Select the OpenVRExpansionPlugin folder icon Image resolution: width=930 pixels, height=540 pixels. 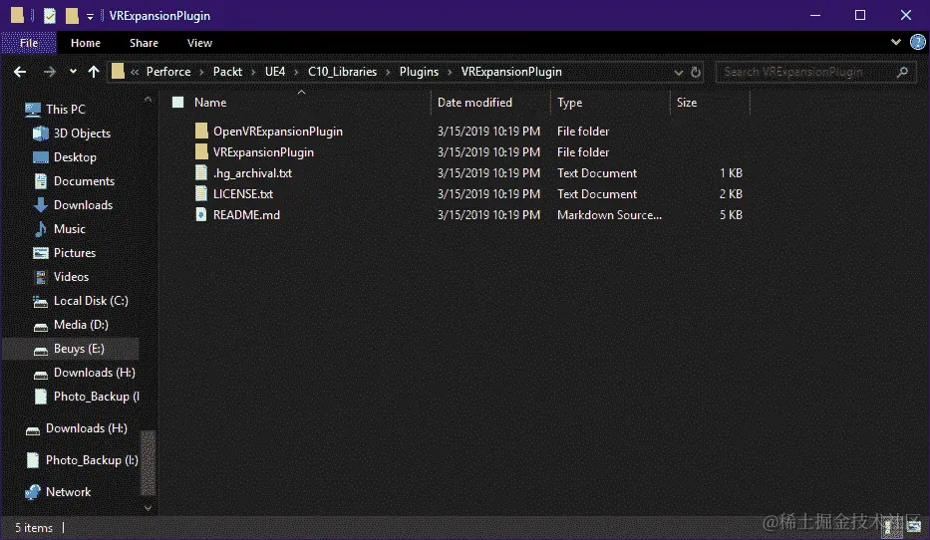[x=201, y=131]
